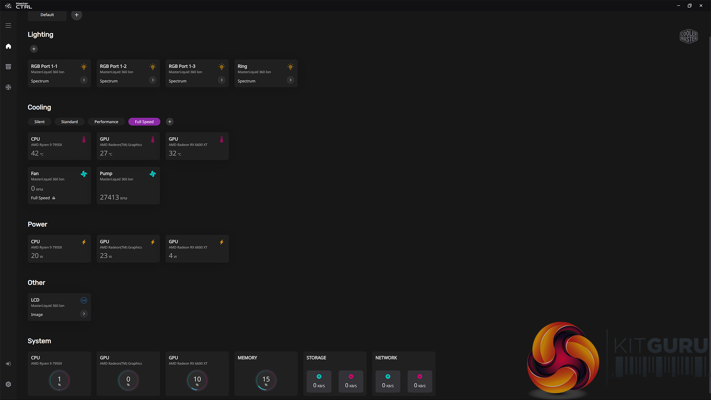The image size is (711, 400).
Task: Add a new profile with plus button
Action: (76, 15)
